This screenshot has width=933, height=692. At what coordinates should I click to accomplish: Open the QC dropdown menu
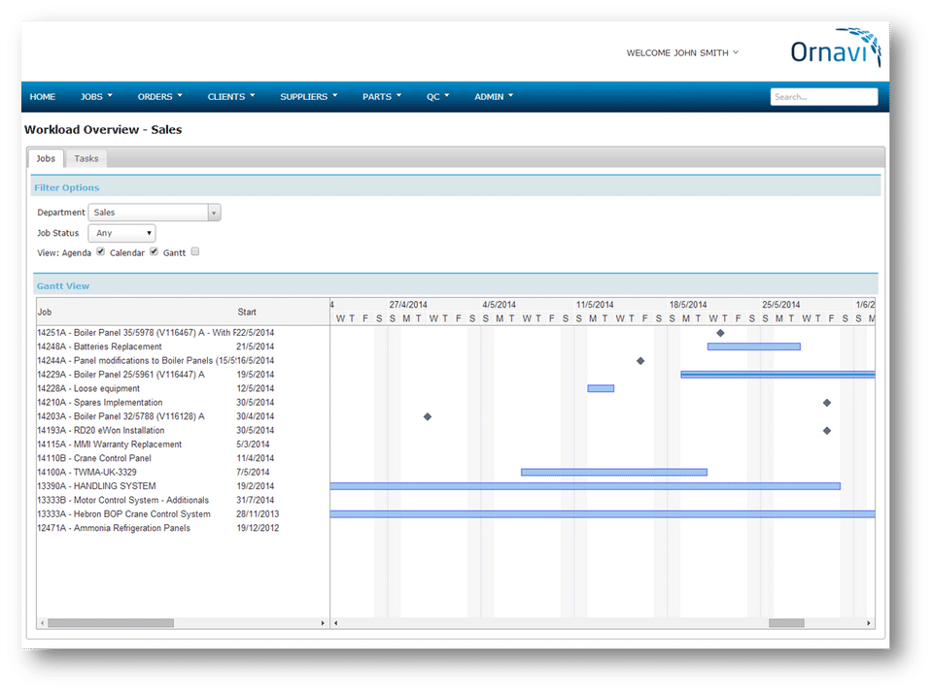click(438, 97)
